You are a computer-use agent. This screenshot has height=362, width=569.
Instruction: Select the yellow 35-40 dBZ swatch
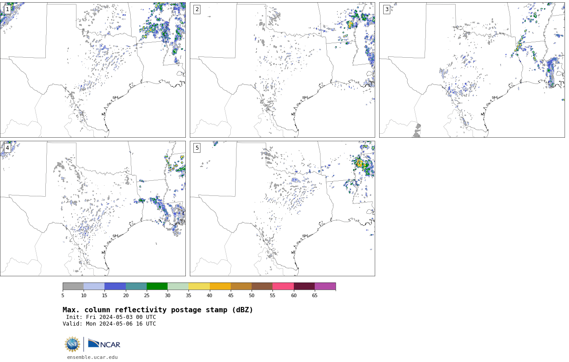(x=199, y=286)
